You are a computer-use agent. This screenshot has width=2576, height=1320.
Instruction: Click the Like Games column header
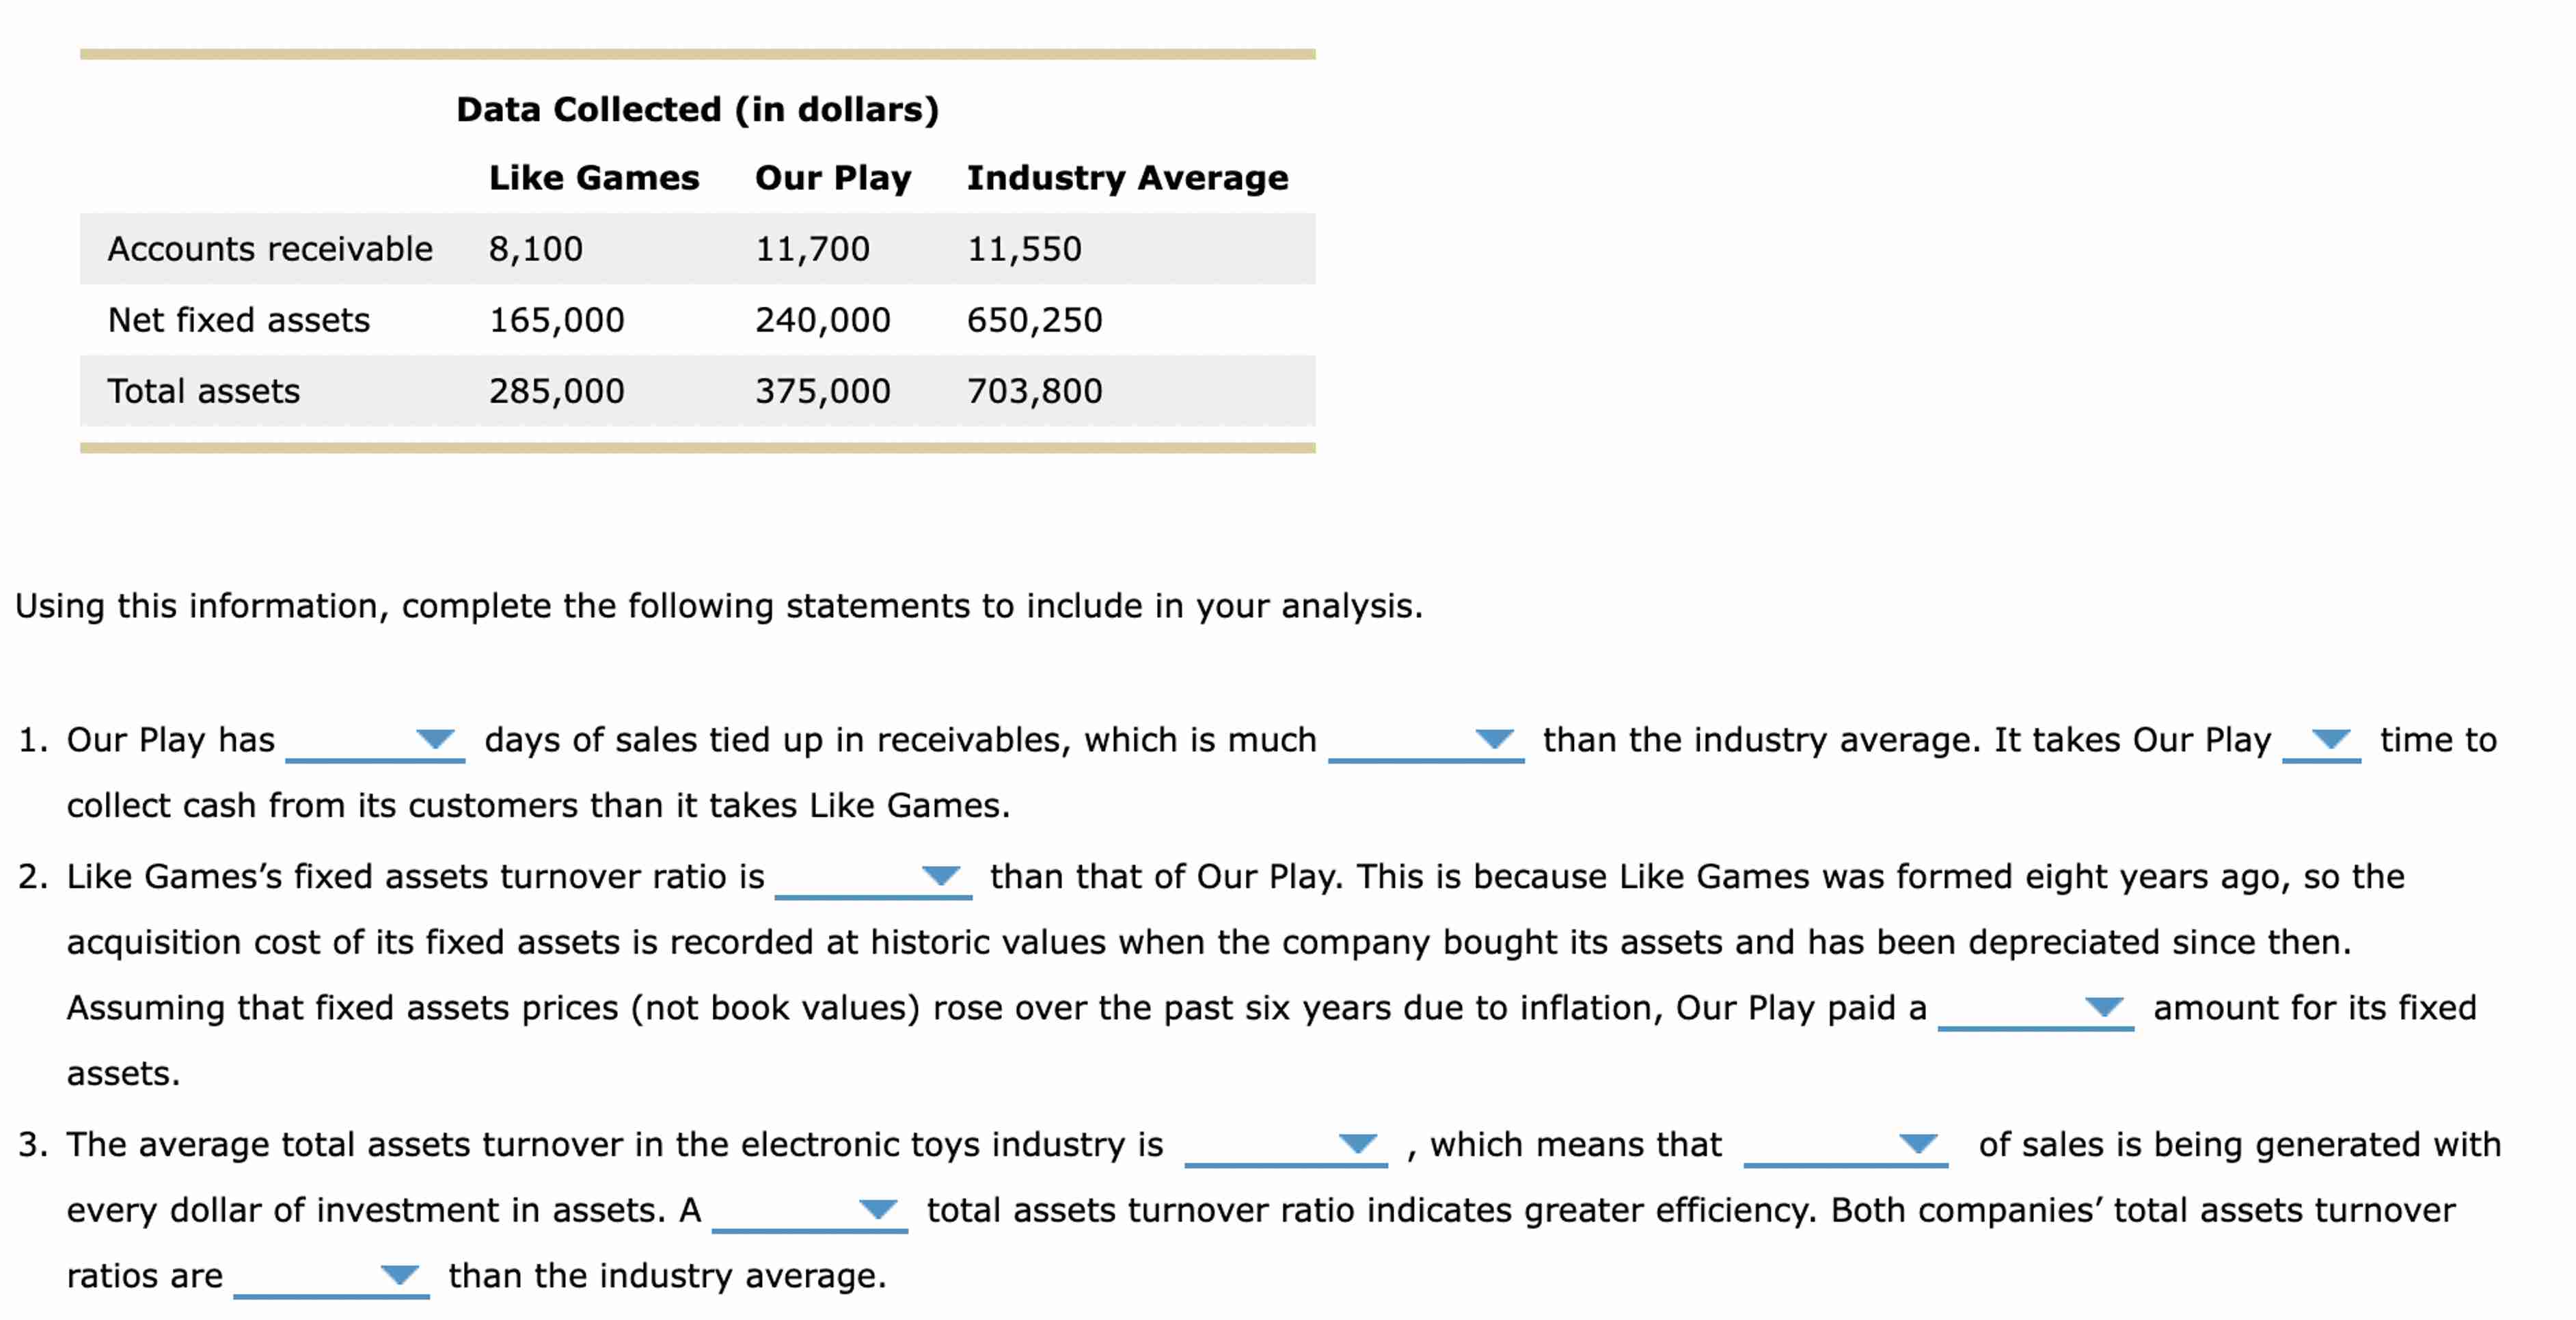(x=593, y=177)
